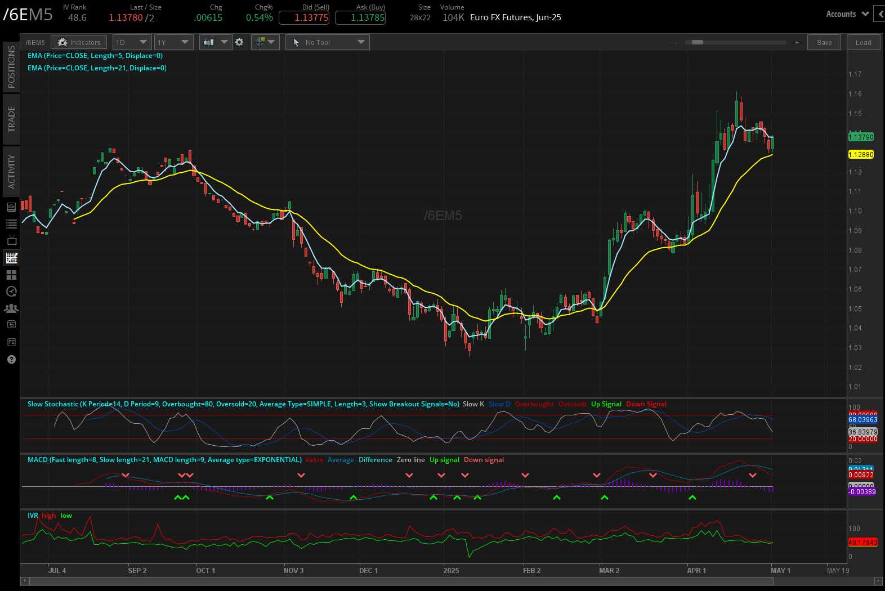Click the MACD Down signal legend label
Viewport: 885px width, 591px height.
point(484,460)
